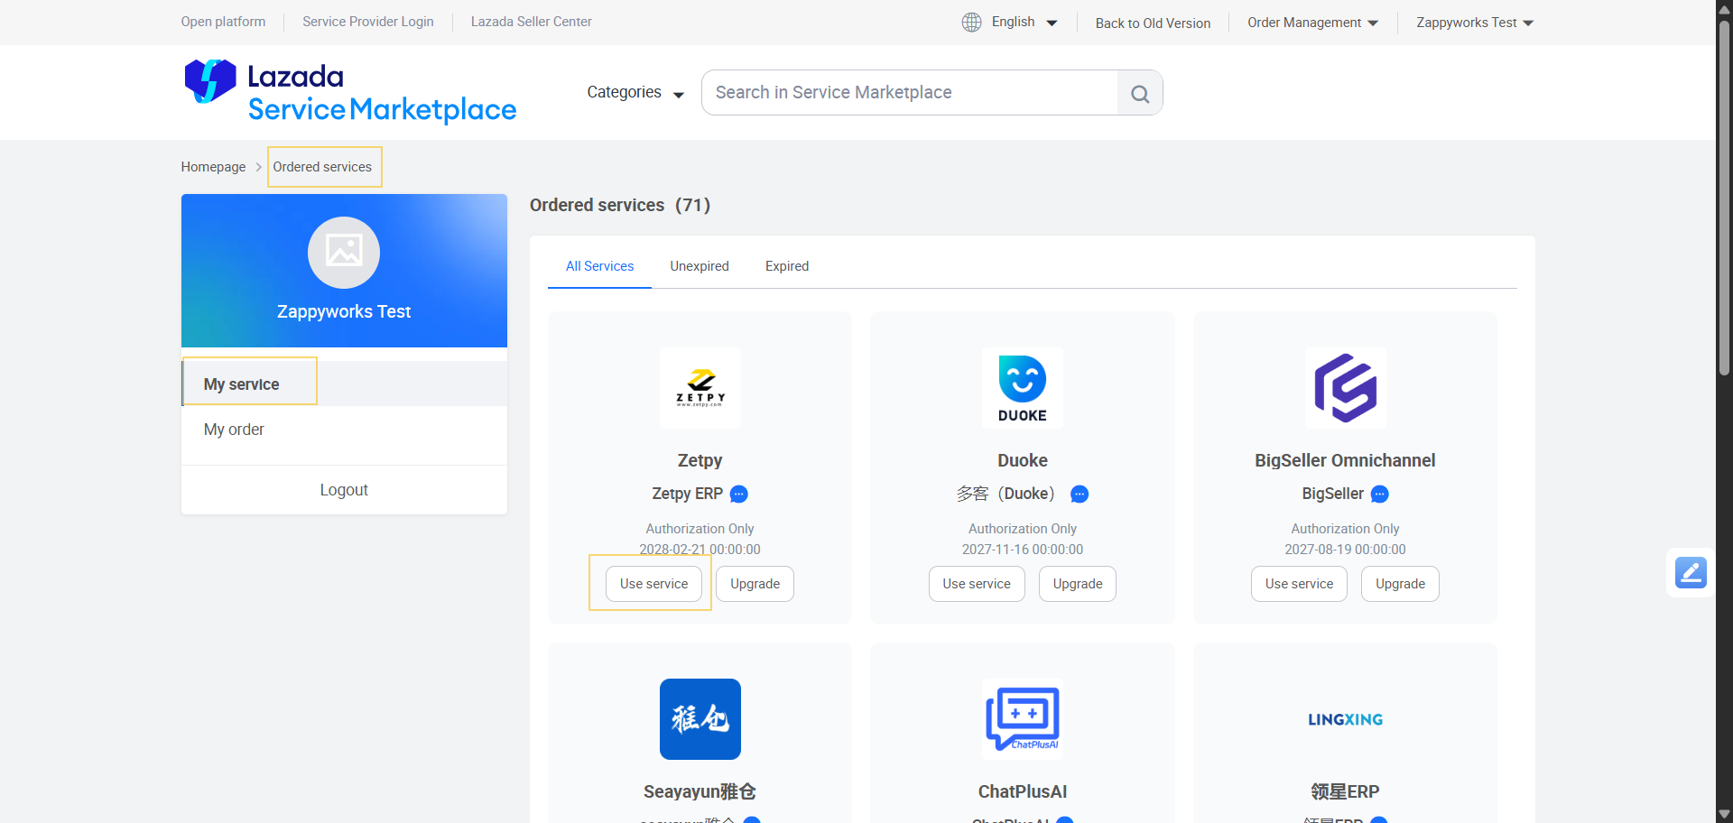Open the chat bubble beside Zetpy ERP

tap(738, 495)
